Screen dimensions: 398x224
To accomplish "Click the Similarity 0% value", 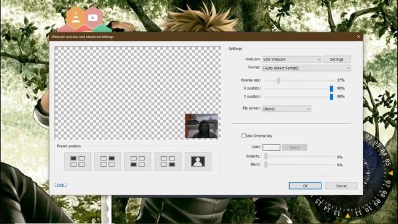I will 340,157.
